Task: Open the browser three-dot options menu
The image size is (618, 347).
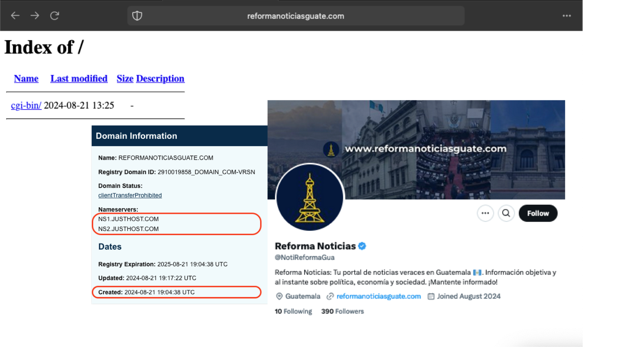Action: point(567,15)
